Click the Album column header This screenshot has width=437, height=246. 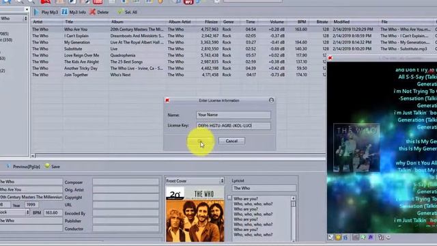(138, 22)
